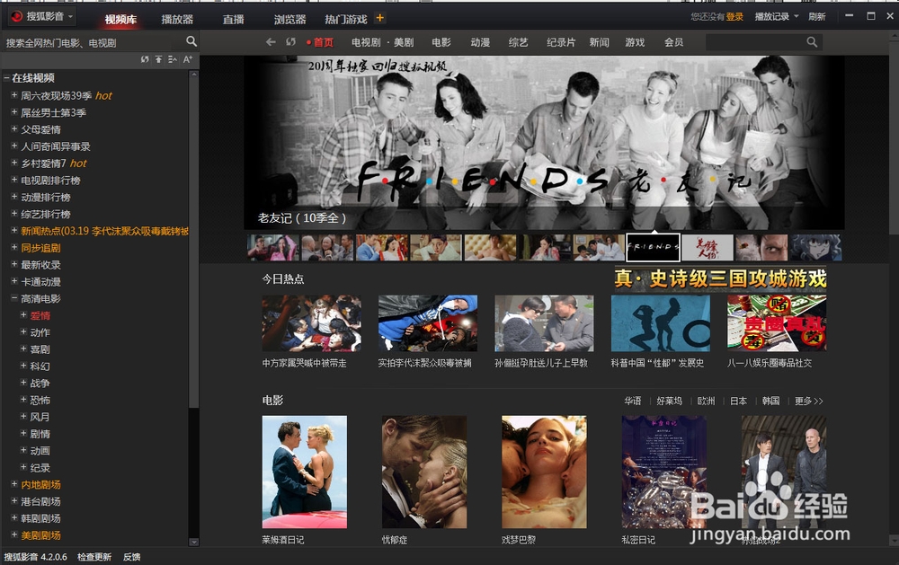Go to the 首页 home page
The image size is (899, 565).
pos(324,42)
